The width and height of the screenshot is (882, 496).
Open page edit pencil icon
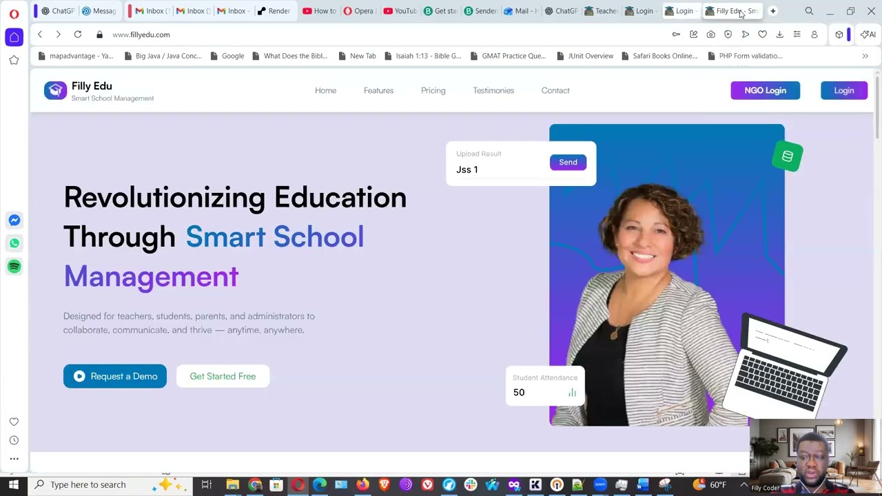pyautogui.click(x=694, y=34)
